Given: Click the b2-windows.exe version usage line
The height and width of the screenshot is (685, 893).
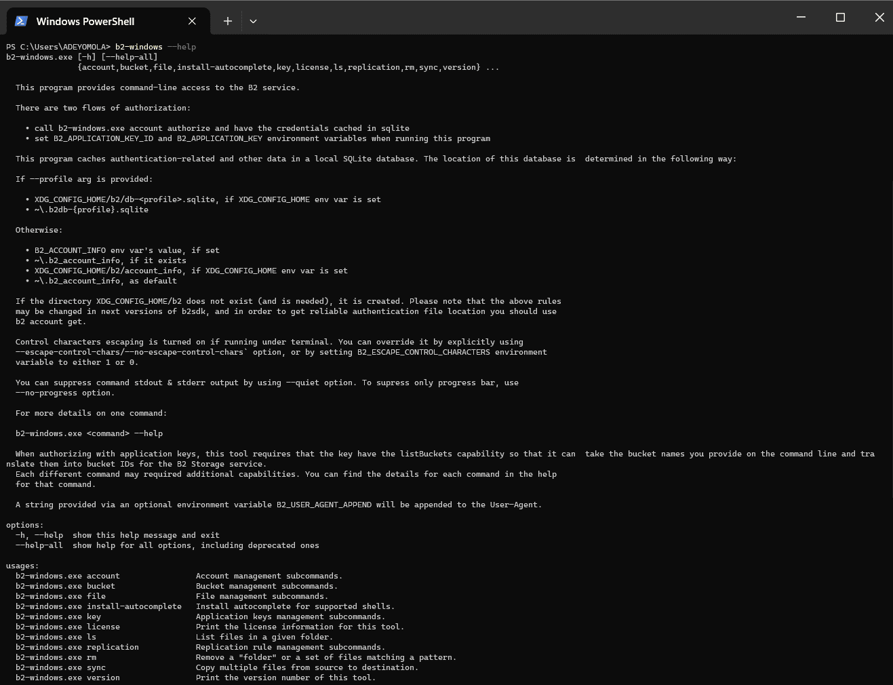Looking at the screenshot, I should pyautogui.click(x=195, y=678).
